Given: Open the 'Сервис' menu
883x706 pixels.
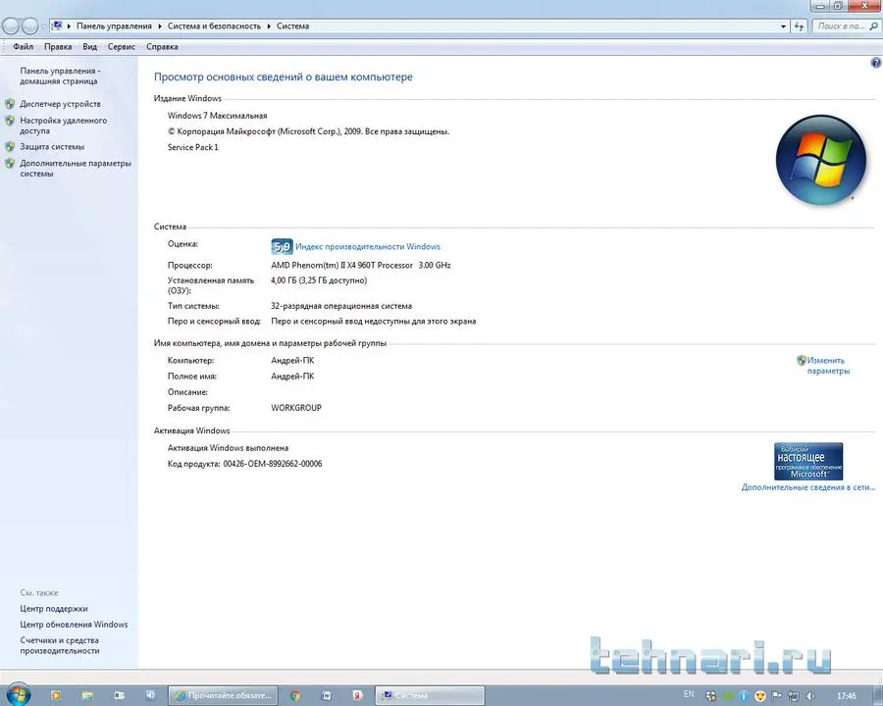Looking at the screenshot, I should pos(121,47).
